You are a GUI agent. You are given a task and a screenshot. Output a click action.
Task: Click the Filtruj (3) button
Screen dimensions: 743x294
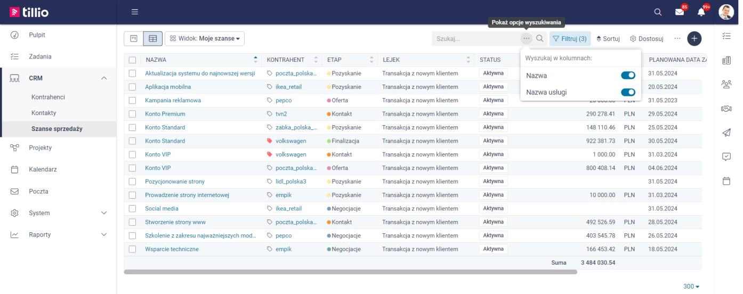coord(570,38)
